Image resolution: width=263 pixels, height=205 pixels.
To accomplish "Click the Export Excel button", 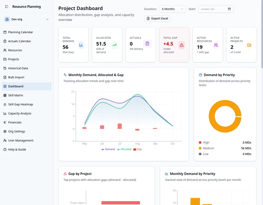I will point(157,19).
